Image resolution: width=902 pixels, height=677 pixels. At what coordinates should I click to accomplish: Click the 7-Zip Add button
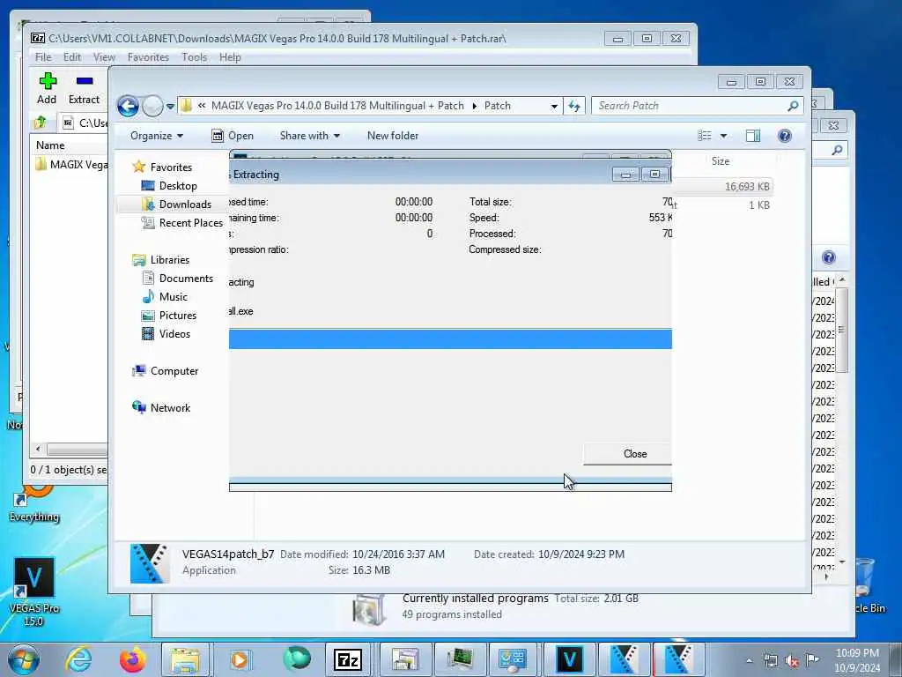pos(48,88)
